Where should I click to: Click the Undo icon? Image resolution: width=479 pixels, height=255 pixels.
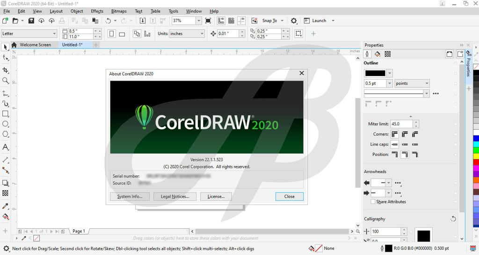pos(108,21)
